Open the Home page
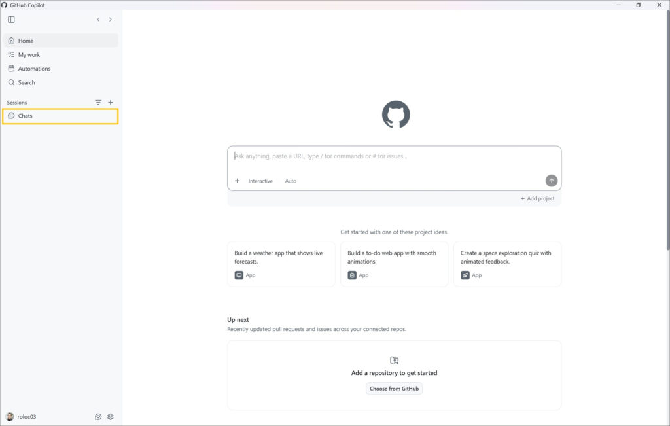The height and width of the screenshot is (426, 670). (61, 41)
